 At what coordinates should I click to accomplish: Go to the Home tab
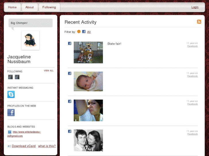(x=13, y=7)
